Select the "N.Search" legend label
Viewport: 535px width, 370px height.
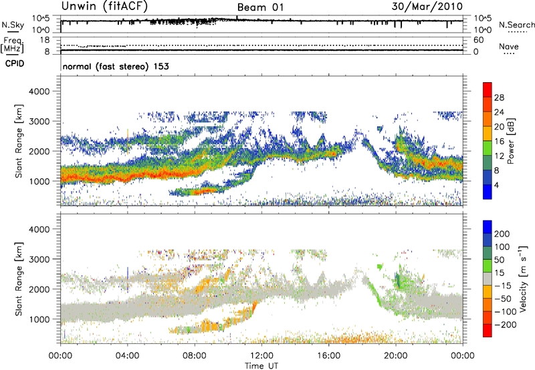[x=516, y=25]
